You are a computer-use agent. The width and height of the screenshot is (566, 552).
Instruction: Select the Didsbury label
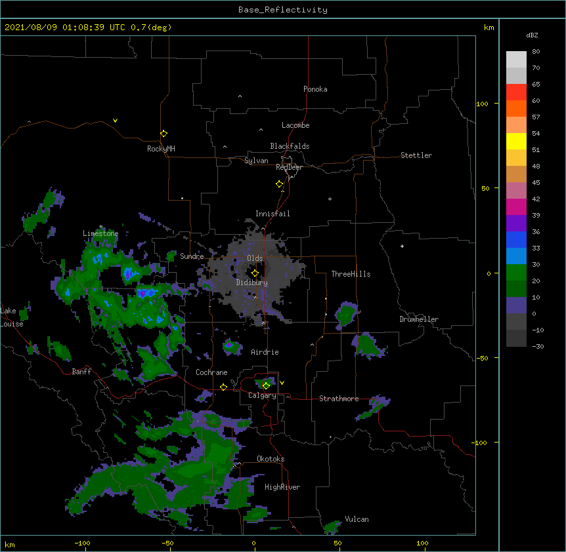coord(251,283)
